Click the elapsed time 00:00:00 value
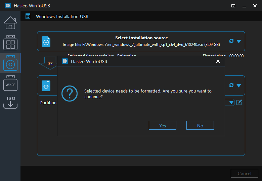 (236, 56)
